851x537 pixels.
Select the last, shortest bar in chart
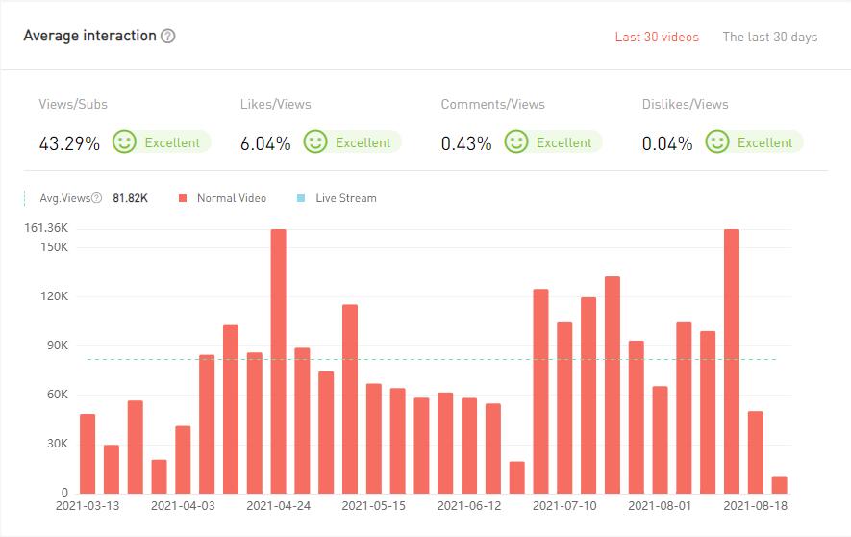[779, 484]
